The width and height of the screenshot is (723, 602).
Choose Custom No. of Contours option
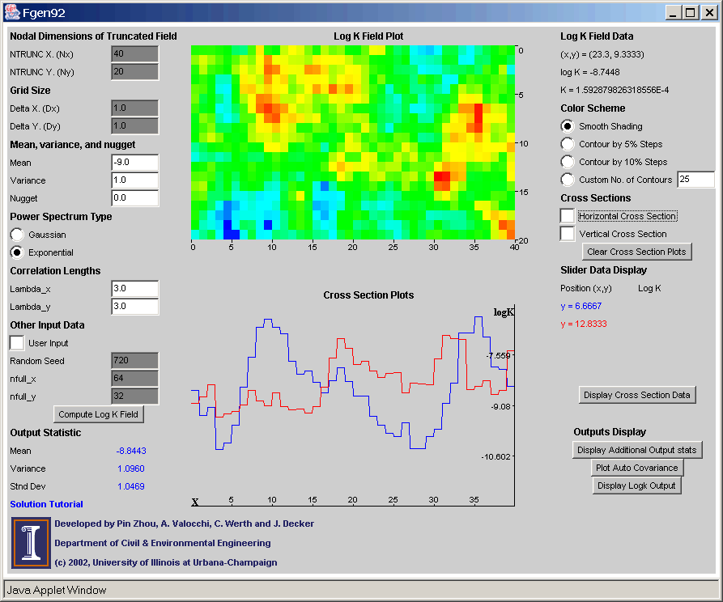(568, 180)
